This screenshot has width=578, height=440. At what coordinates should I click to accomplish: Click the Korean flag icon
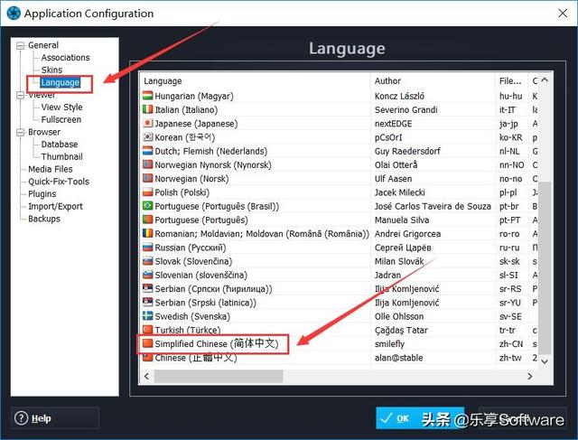click(x=147, y=137)
